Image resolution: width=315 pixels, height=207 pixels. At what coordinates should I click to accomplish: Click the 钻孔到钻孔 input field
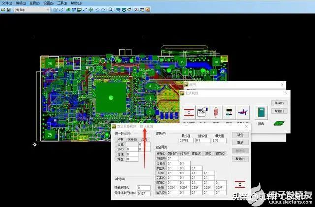143,188
